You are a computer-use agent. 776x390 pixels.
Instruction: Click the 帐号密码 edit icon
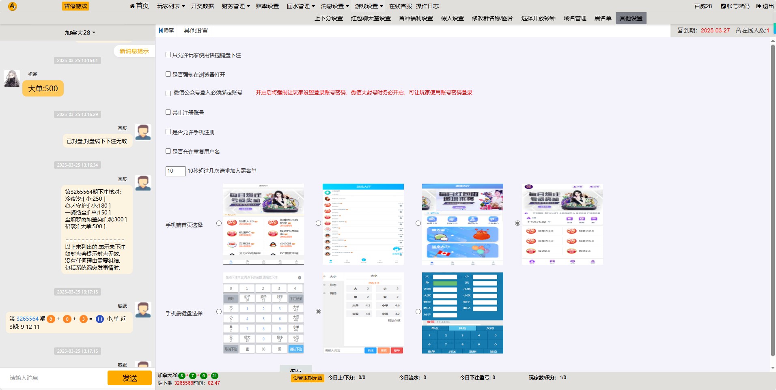[723, 6]
